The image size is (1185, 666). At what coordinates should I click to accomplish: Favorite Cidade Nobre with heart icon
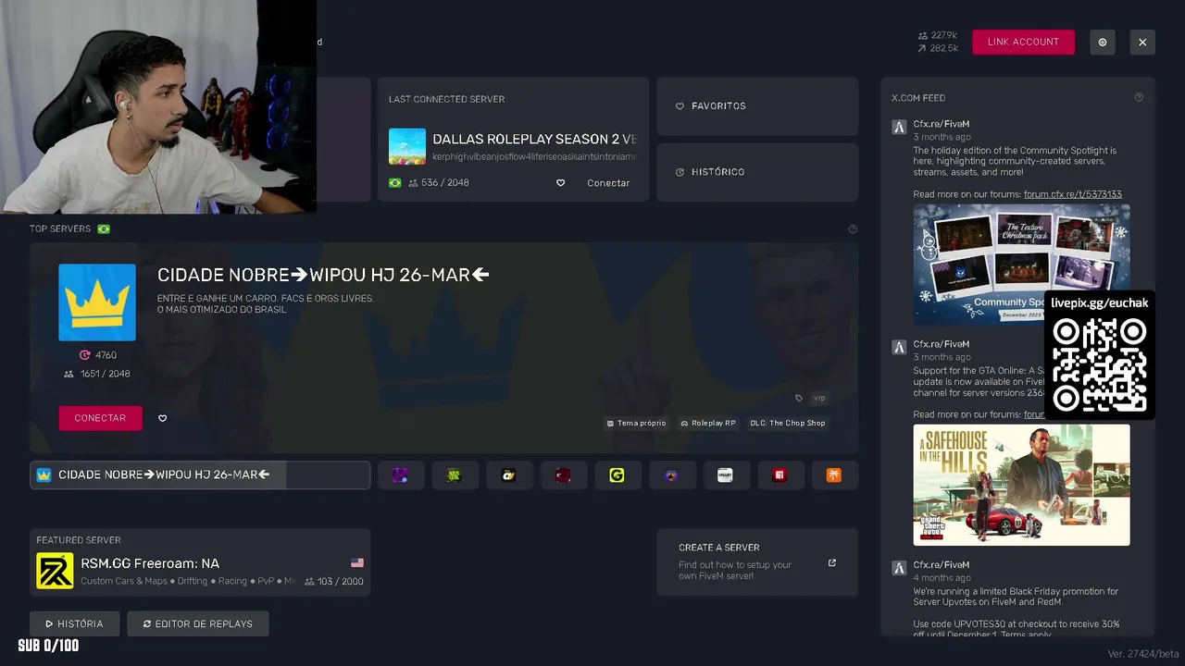(162, 418)
